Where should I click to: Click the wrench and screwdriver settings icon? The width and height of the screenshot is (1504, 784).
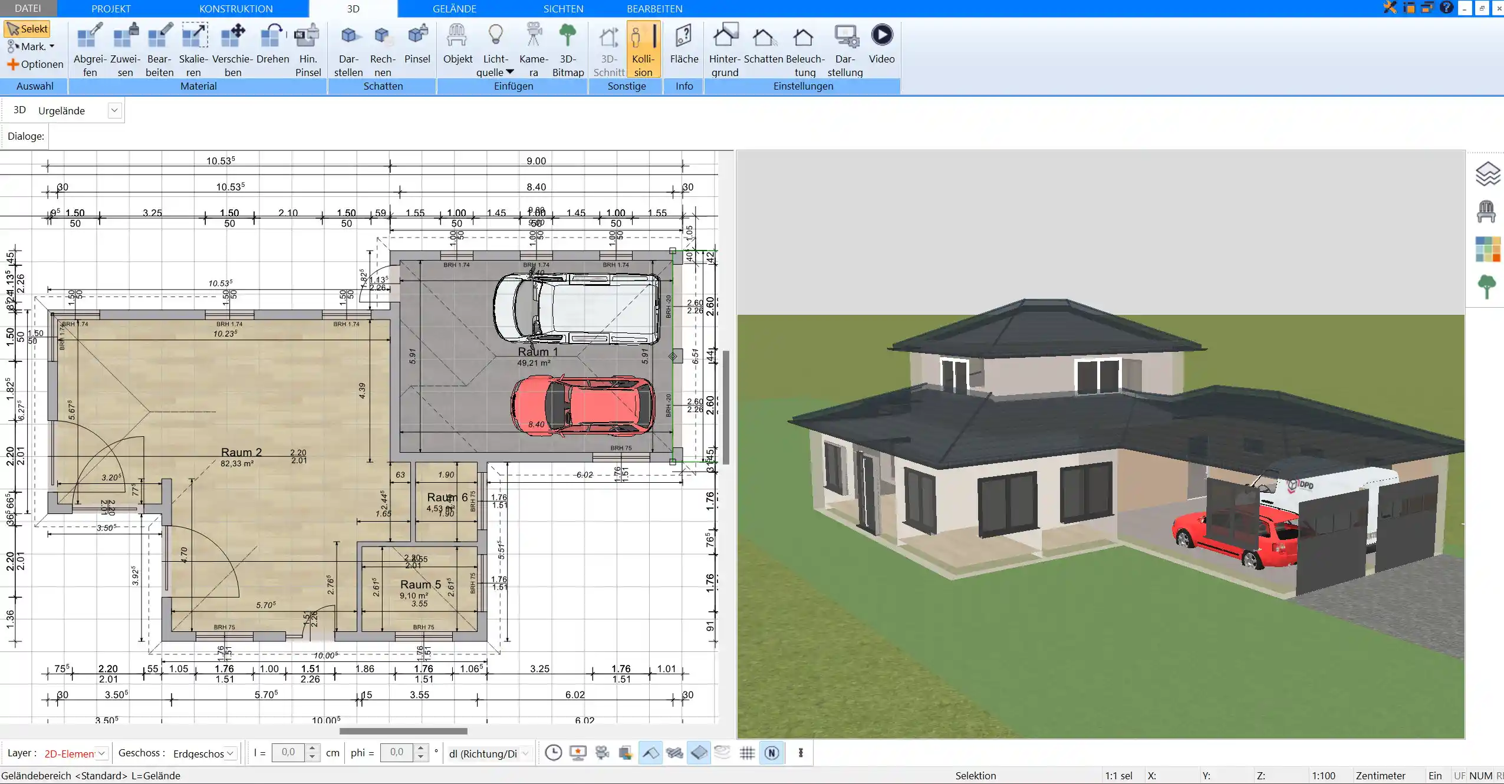(x=1390, y=8)
